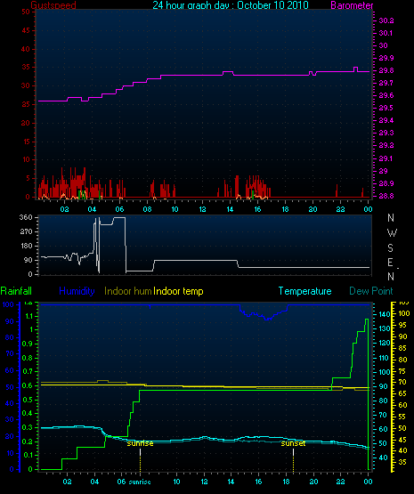Click hour 04 on bottom chart time axis

click(x=94, y=482)
